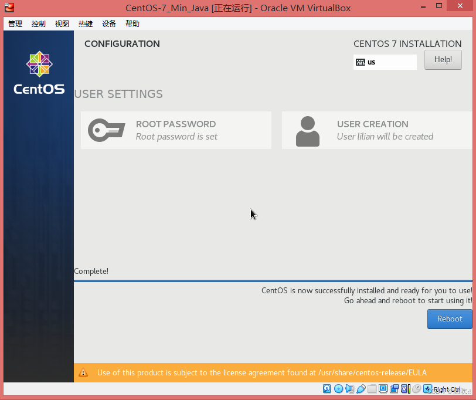Maximize the VirtualBox window
Screen dimensions: 476x400
click(439, 6)
